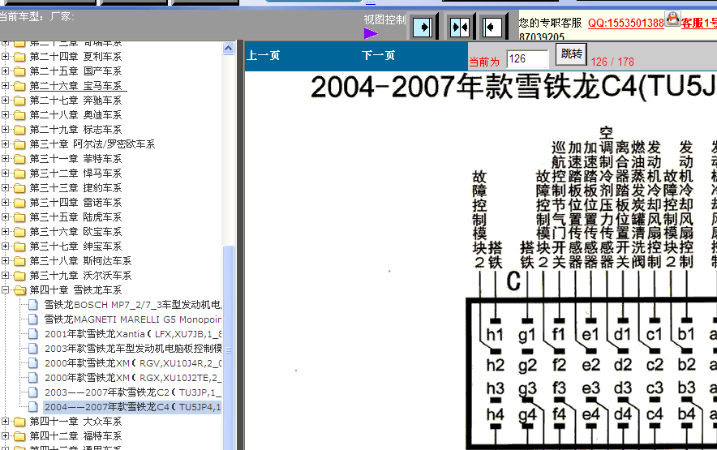
Task: Click the tree panel scroll-up arrow
Action: [229, 49]
